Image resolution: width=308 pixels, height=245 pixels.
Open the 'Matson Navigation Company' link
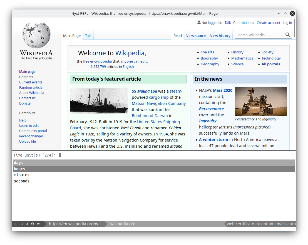pos(159,103)
